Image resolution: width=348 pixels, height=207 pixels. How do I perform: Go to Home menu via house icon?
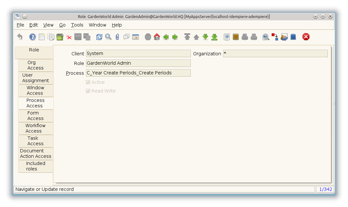tap(157, 37)
